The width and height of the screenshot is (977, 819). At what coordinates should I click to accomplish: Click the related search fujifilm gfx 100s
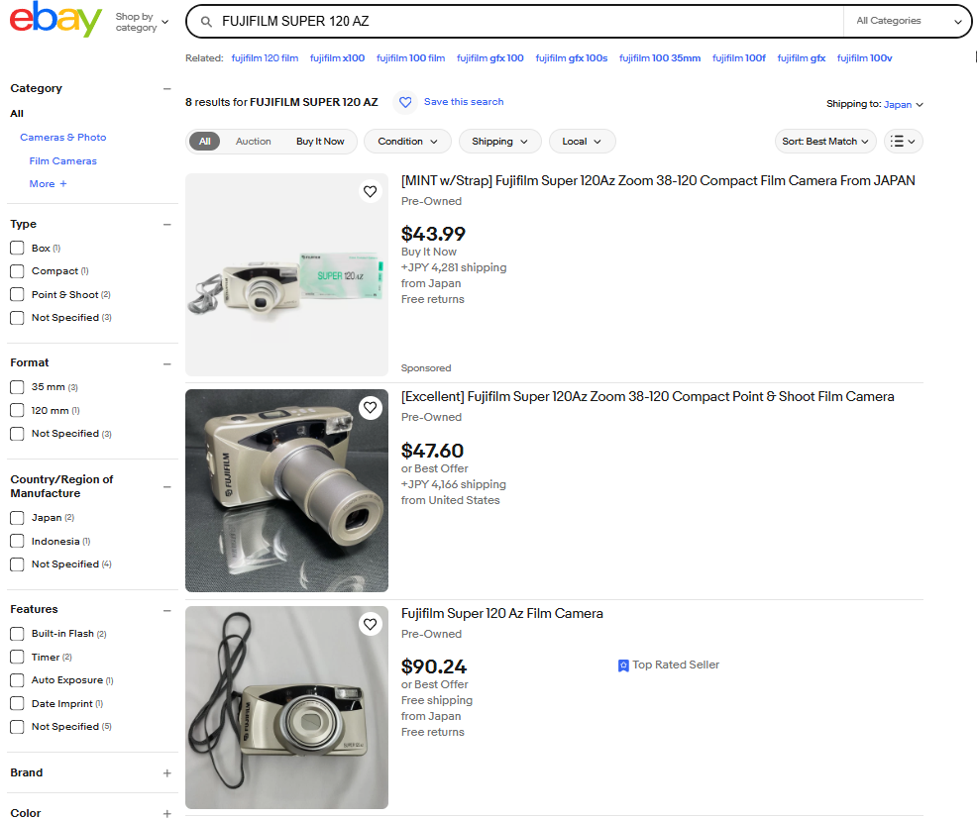click(572, 57)
